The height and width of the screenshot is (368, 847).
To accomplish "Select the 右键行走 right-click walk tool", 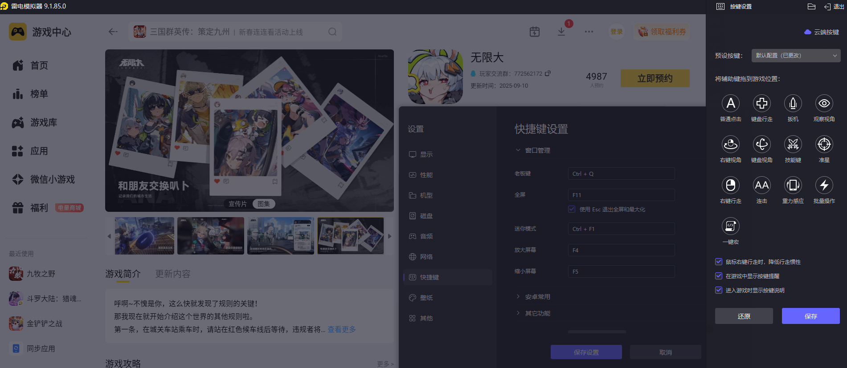I will click(731, 185).
